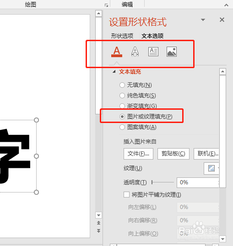
Task: Select the 渐变填充(G) radio button
Action: tap(122, 106)
